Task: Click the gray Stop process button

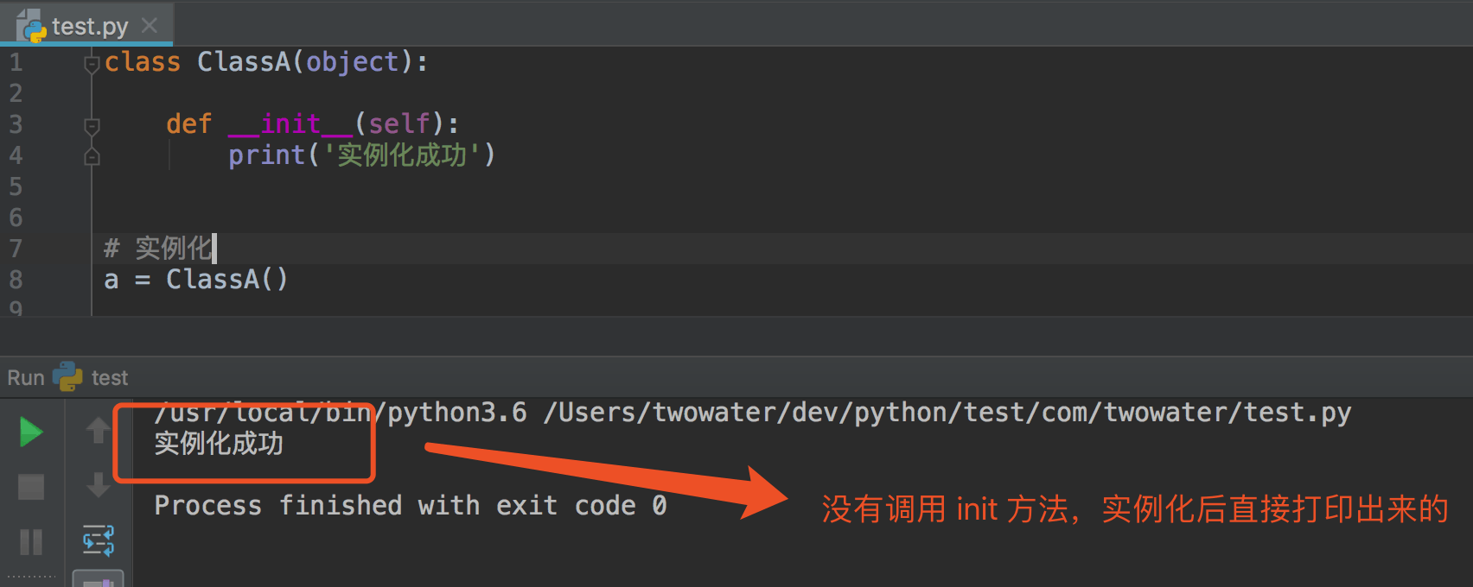Action: click(x=31, y=487)
